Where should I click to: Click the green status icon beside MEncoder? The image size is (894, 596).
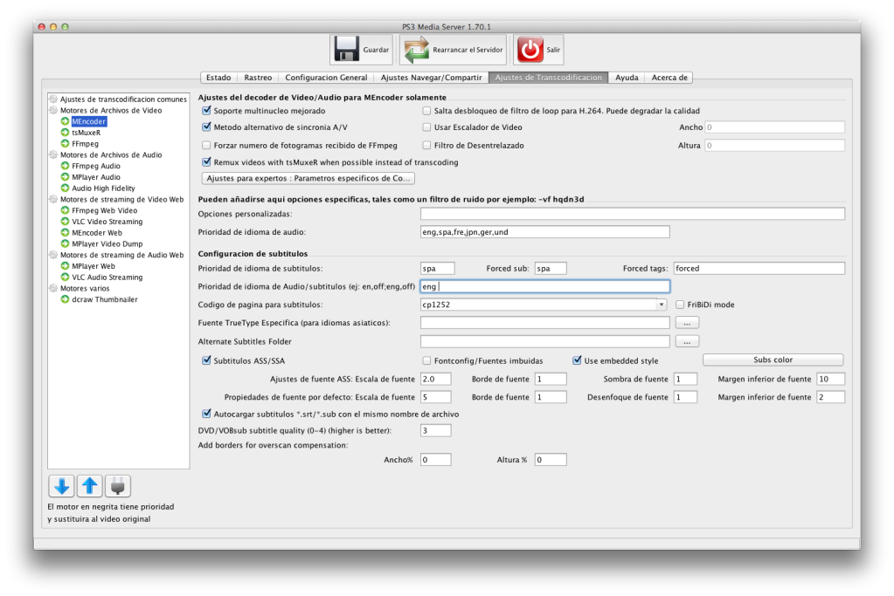pos(65,121)
